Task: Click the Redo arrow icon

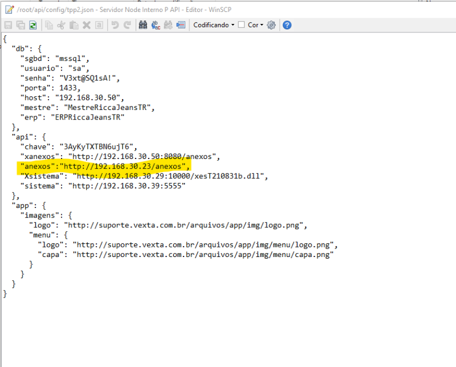Action: pyautogui.click(x=127, y=25)
